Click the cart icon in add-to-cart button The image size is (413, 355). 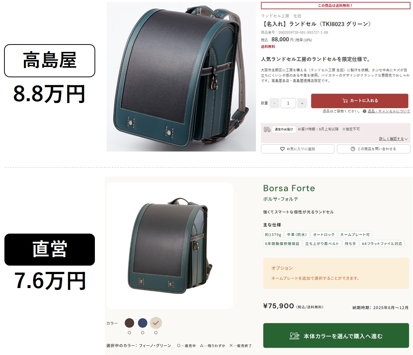[345, 101]
